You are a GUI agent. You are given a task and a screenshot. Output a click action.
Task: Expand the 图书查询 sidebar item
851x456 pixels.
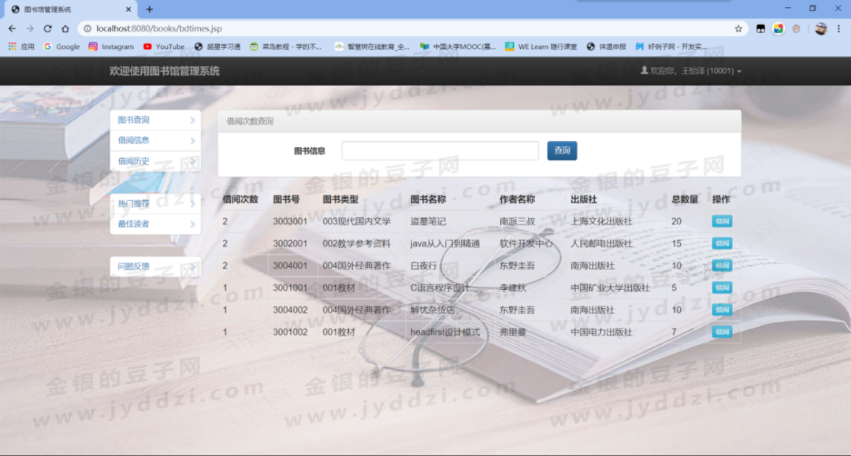tap(155, 120)
